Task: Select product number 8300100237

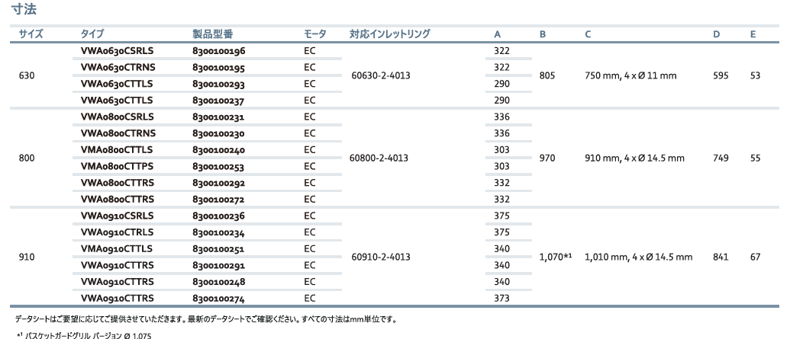Action: click(x=218, y=101)
